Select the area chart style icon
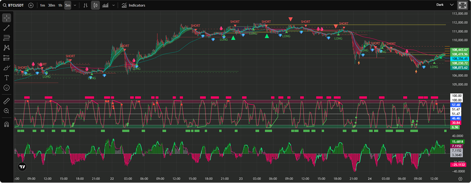 (106, 5)
